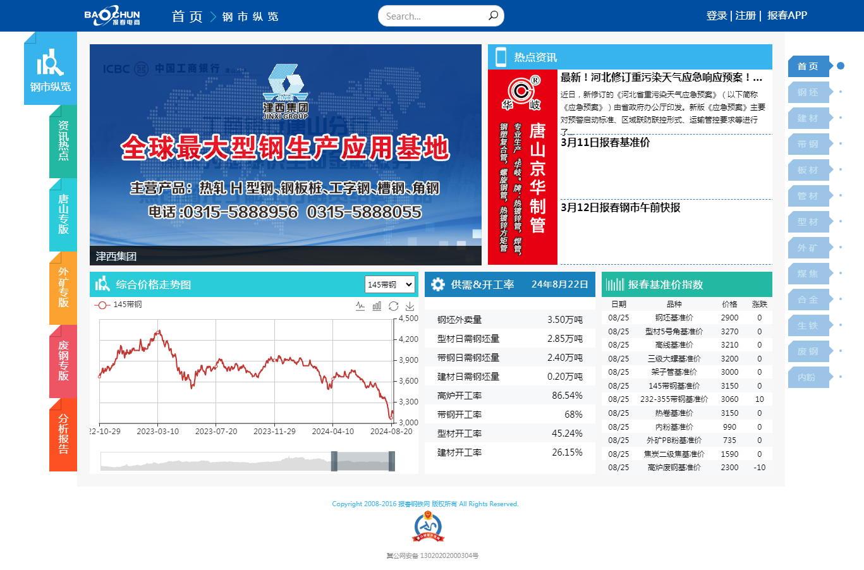Click the left handle of chart zoom slider
864x570 pixels.
point(334,461)
